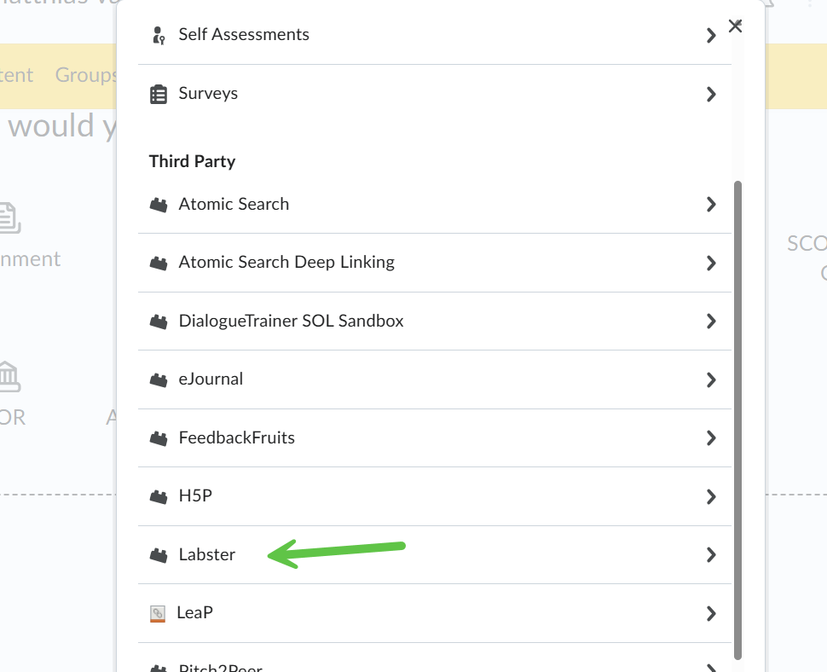Click the H5P plugin icon
The image size is (827, 672).
[159, 496]
